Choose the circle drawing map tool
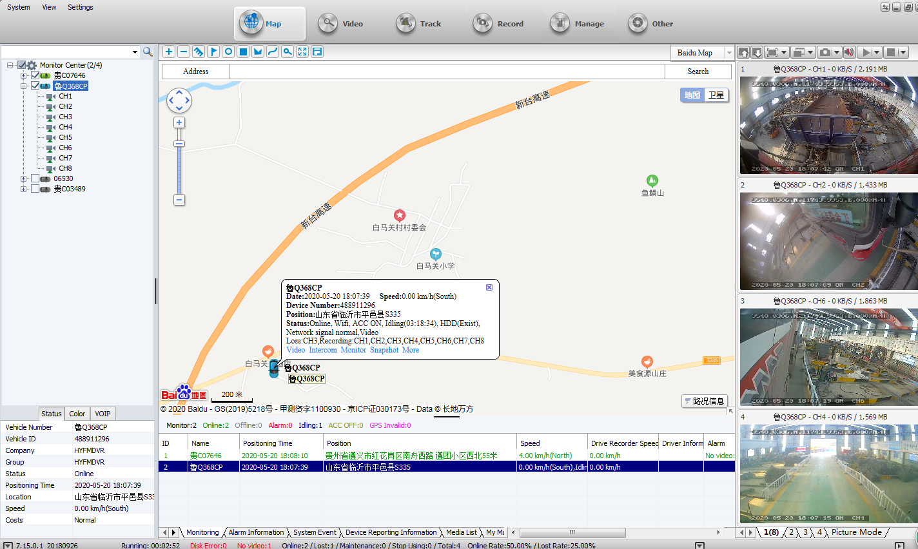 click(228, 52)
